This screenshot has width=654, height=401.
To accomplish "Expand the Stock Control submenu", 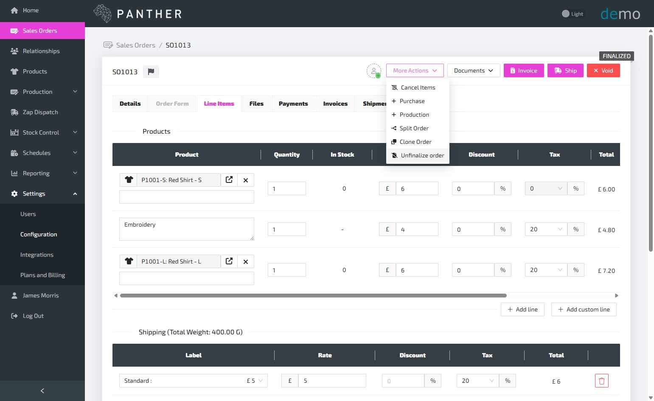I will pos(75,132).
